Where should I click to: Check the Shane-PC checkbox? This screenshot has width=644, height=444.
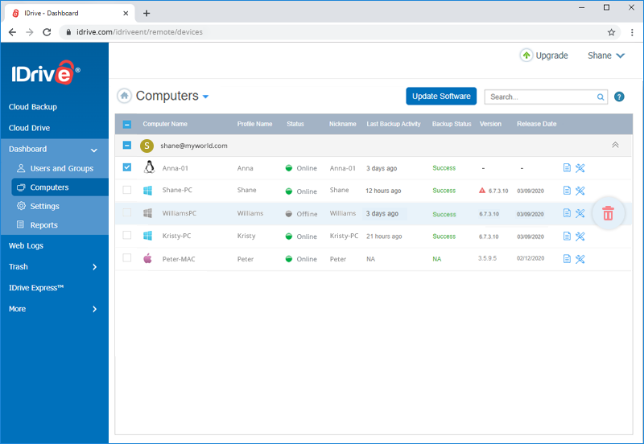127,190
